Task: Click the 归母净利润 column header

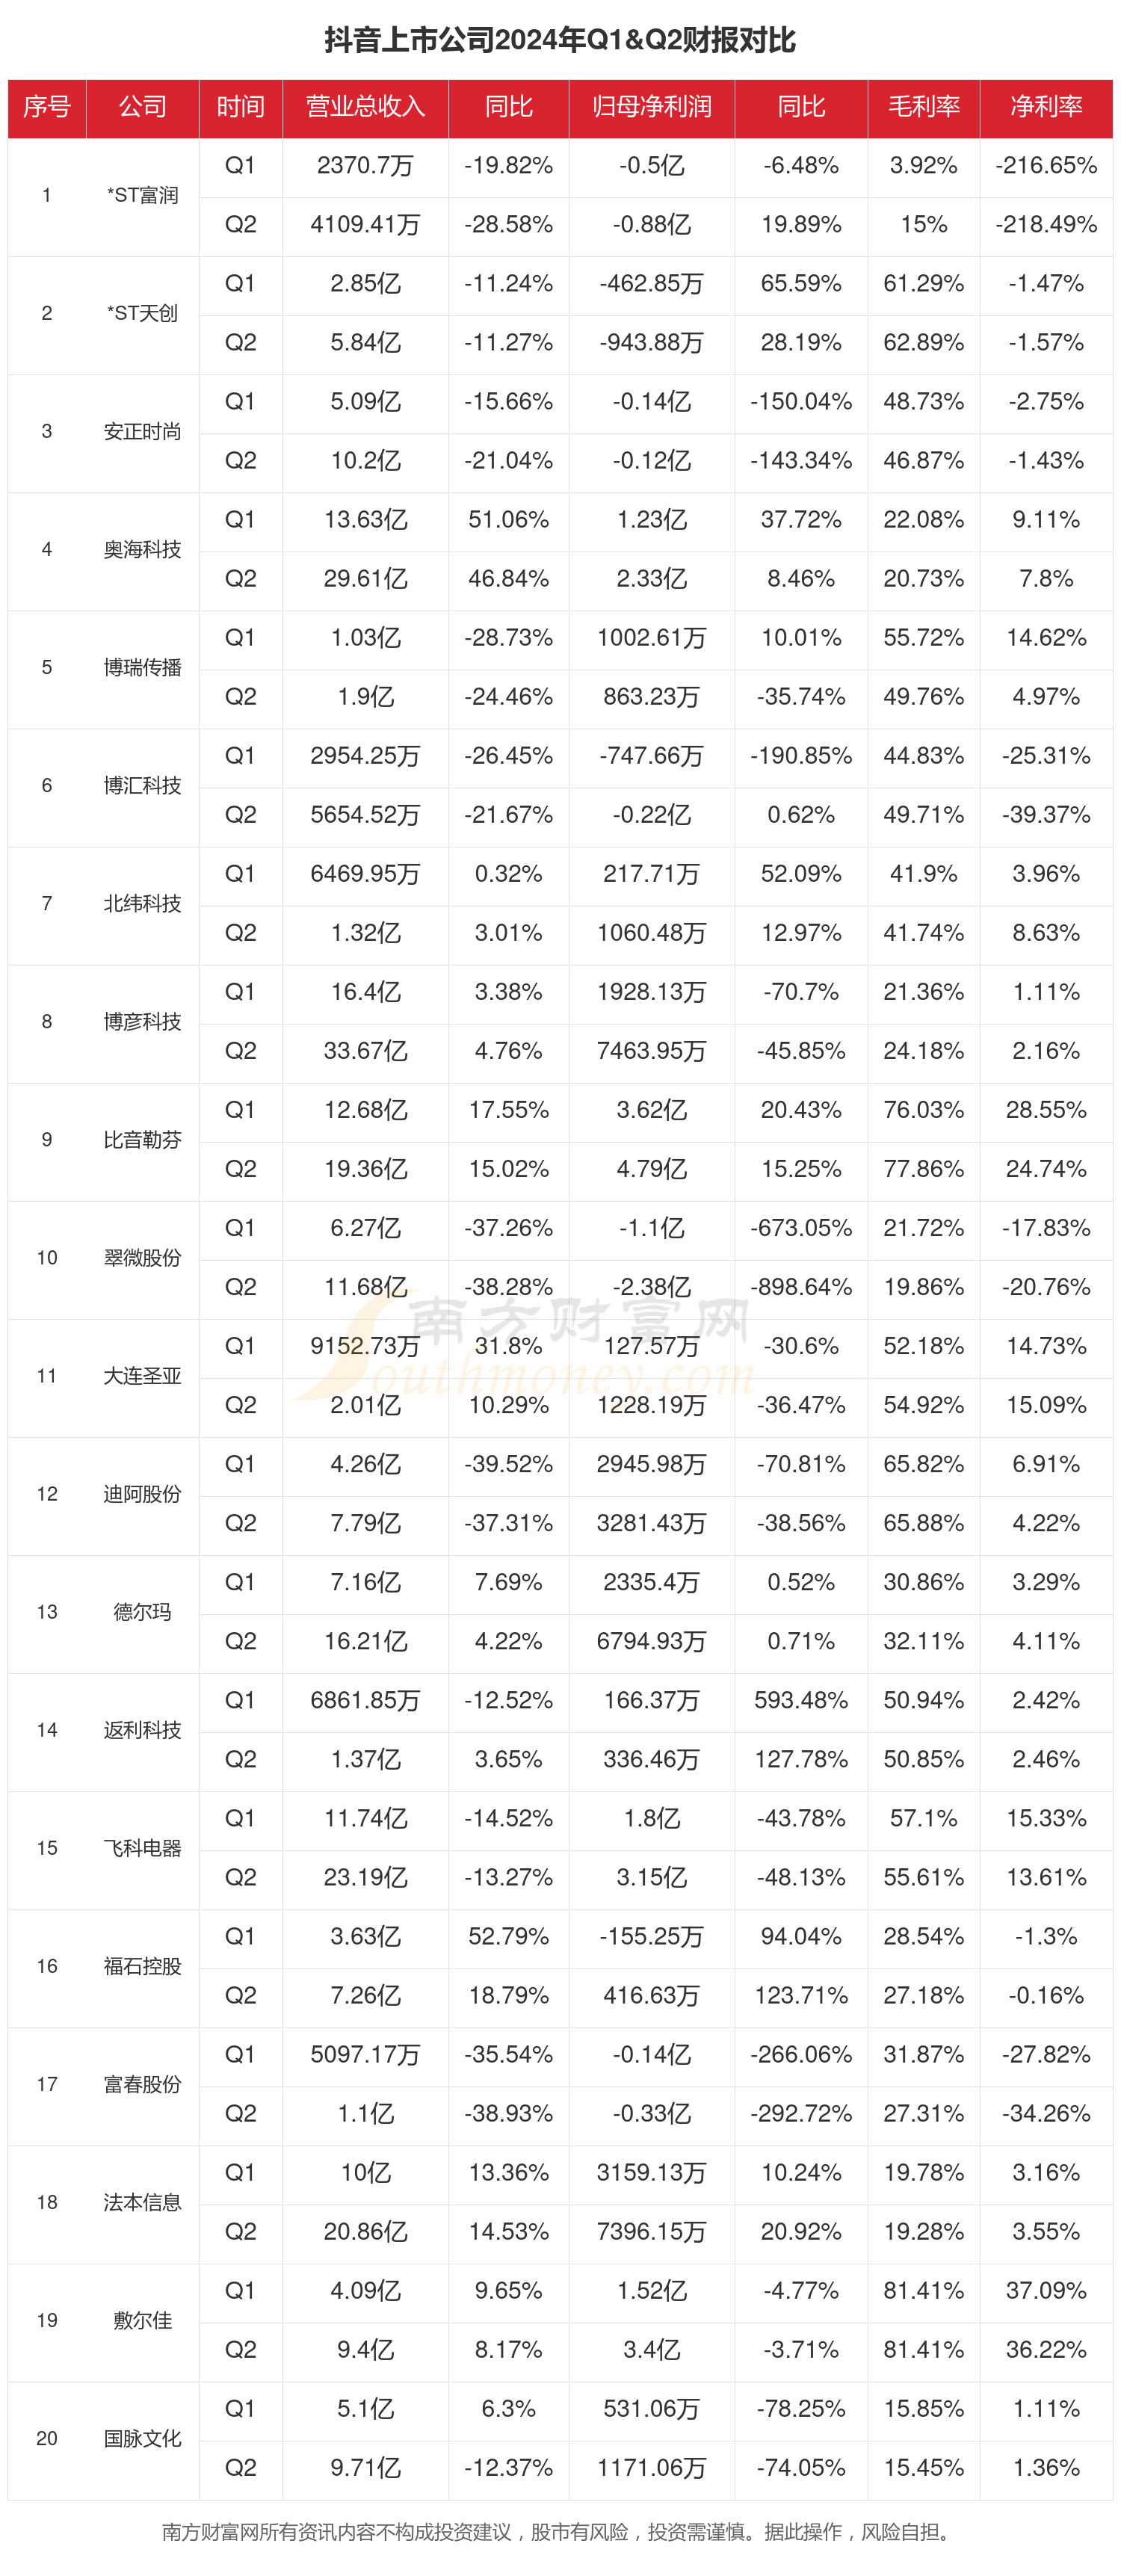Action: [x=651, y=107]
